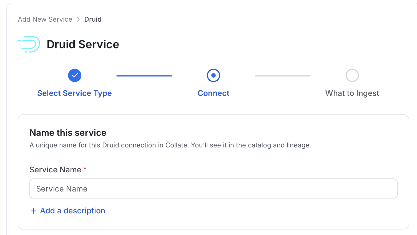Open the What to Ingest step label
This screenshot has width=417, height=235.
point(352,93)
